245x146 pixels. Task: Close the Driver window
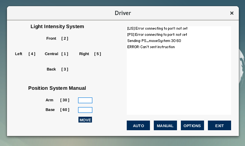pyautogui.click(x=232, y=13)
